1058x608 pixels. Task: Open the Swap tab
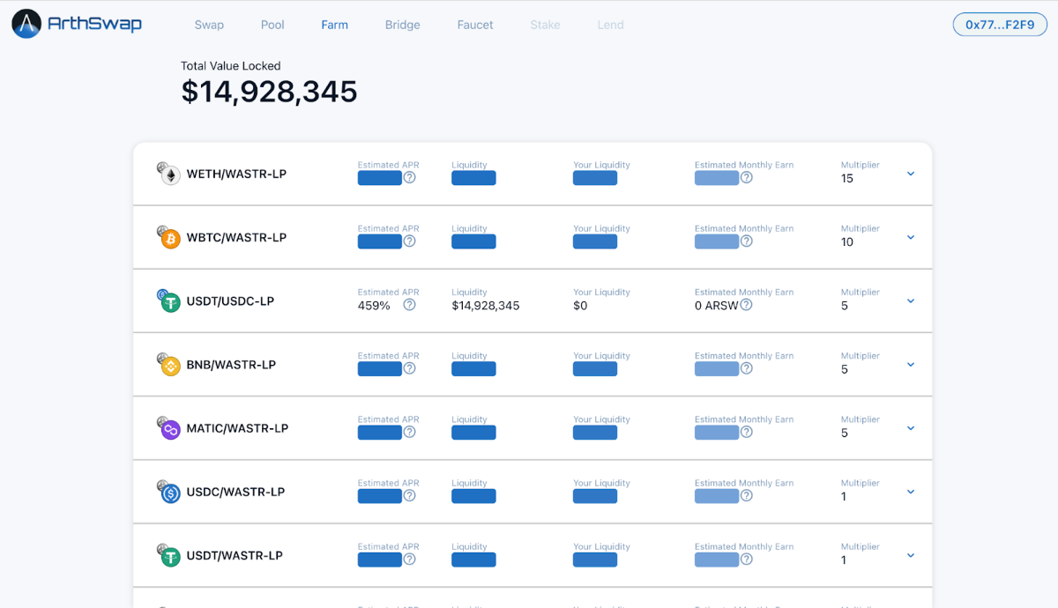click(209, 25)
